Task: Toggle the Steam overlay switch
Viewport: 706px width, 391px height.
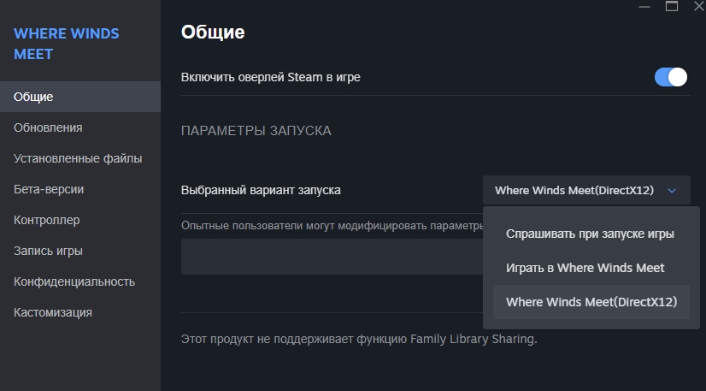Action: pos(671,77)
